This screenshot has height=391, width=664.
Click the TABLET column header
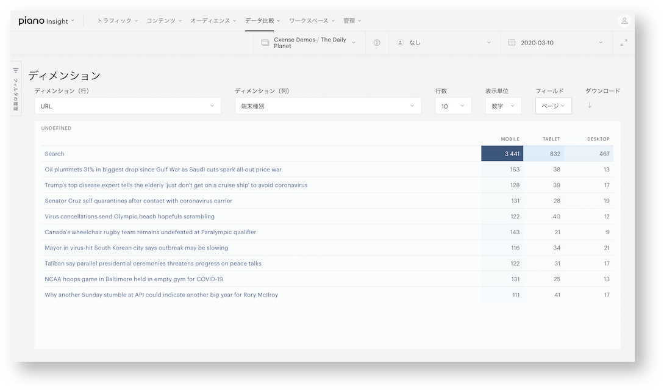coord(551,139)
